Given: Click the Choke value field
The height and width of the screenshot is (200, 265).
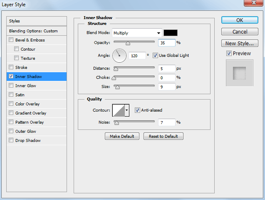Looking at the screenshot, I should [167, 78].
